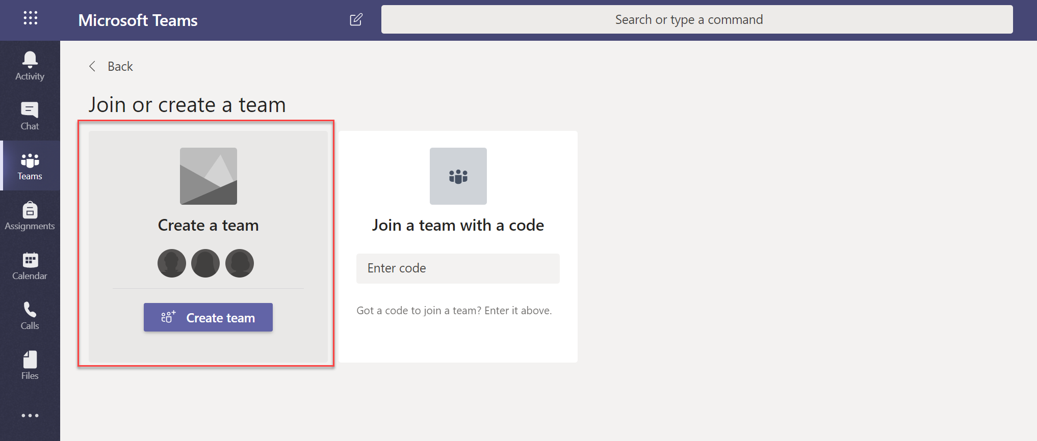The width and height of the screenshot is (1037, 441).
Task: Click the Join a team group icon tile
Action: [x=458, y=176]
